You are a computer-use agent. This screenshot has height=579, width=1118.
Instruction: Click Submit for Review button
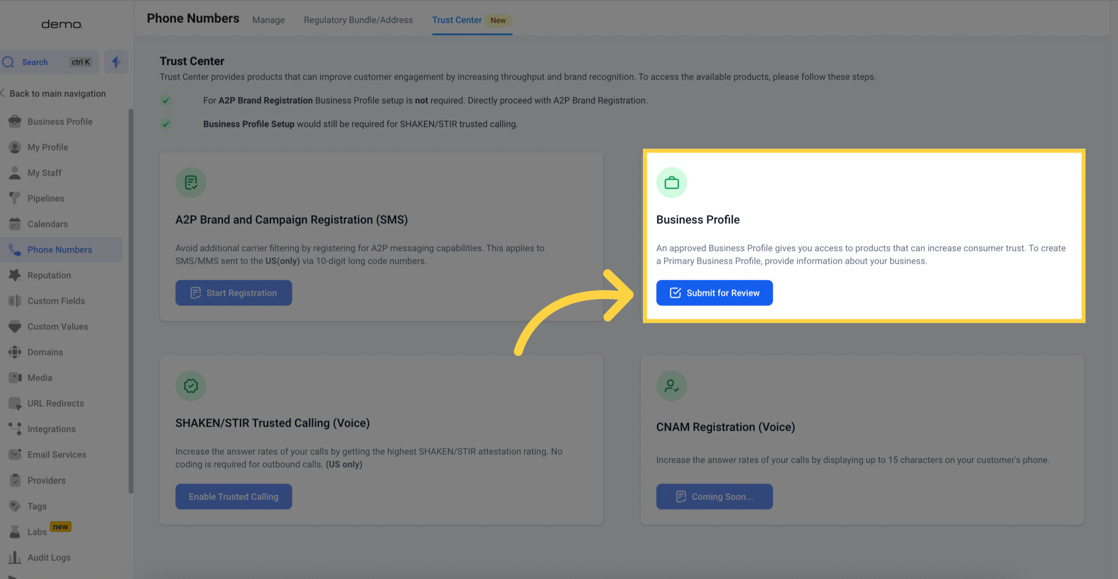point(713,292)
